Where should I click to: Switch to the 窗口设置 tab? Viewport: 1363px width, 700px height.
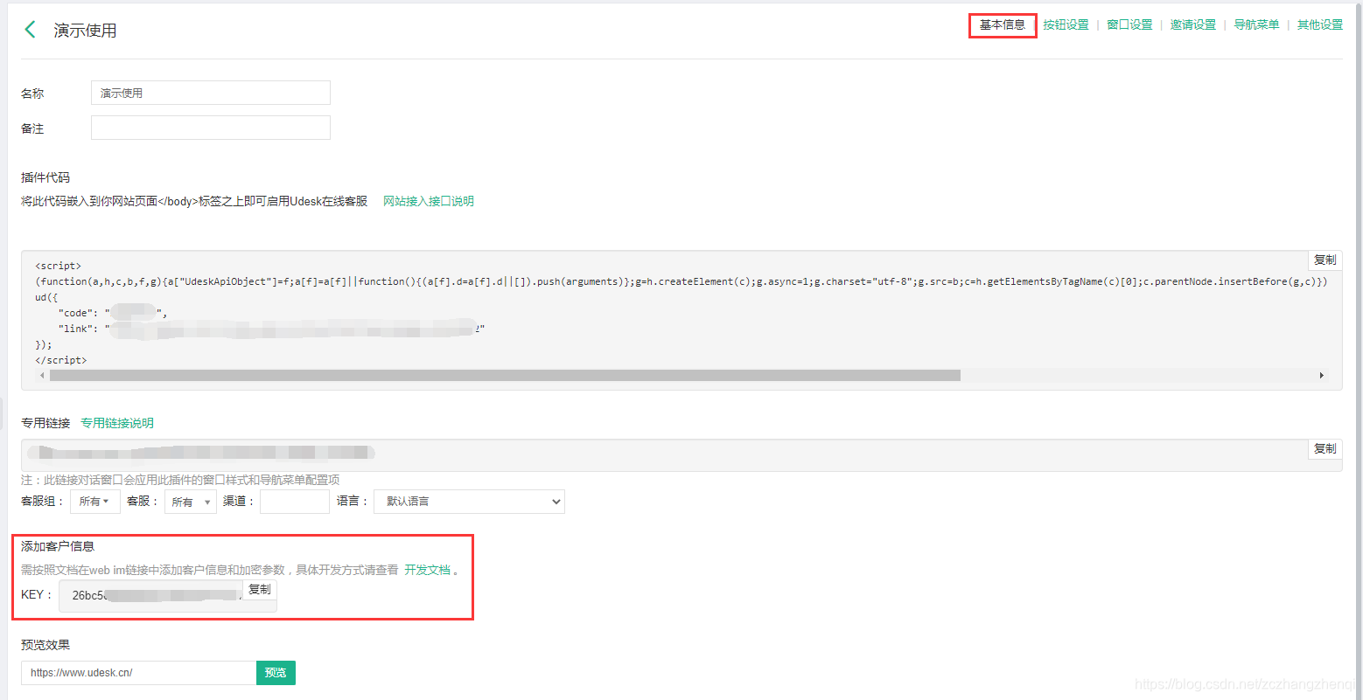(1129, 25)
